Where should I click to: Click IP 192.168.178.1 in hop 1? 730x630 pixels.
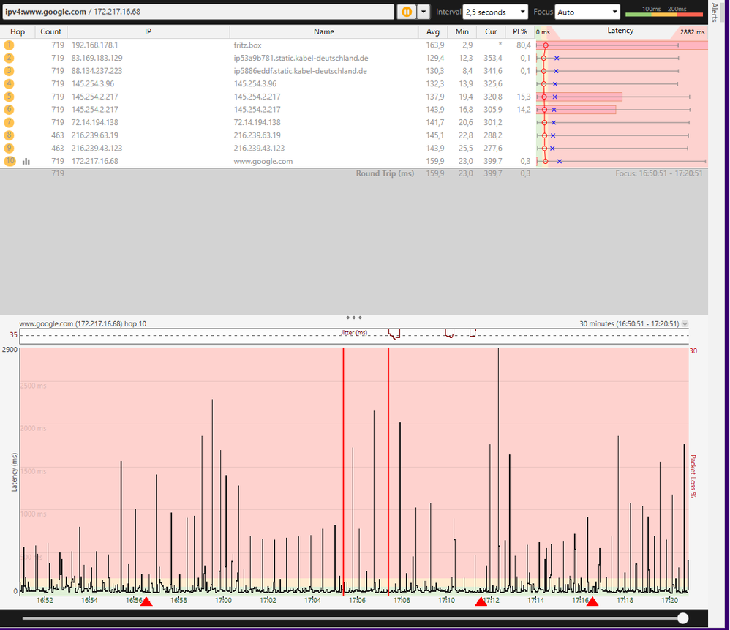(x=94, y=45)
